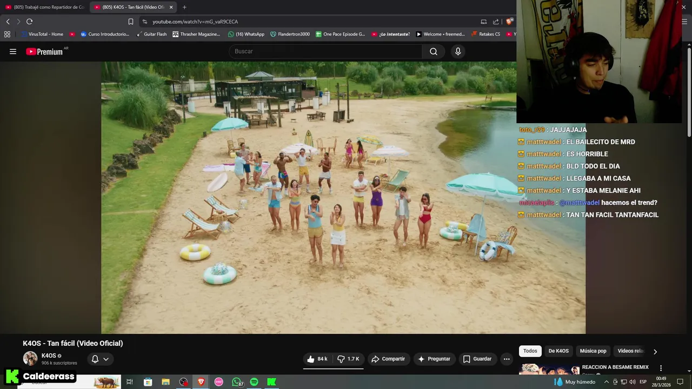Select the Todos filter chip
Screen dimensions: 692x389
click(x=530, y=351)
